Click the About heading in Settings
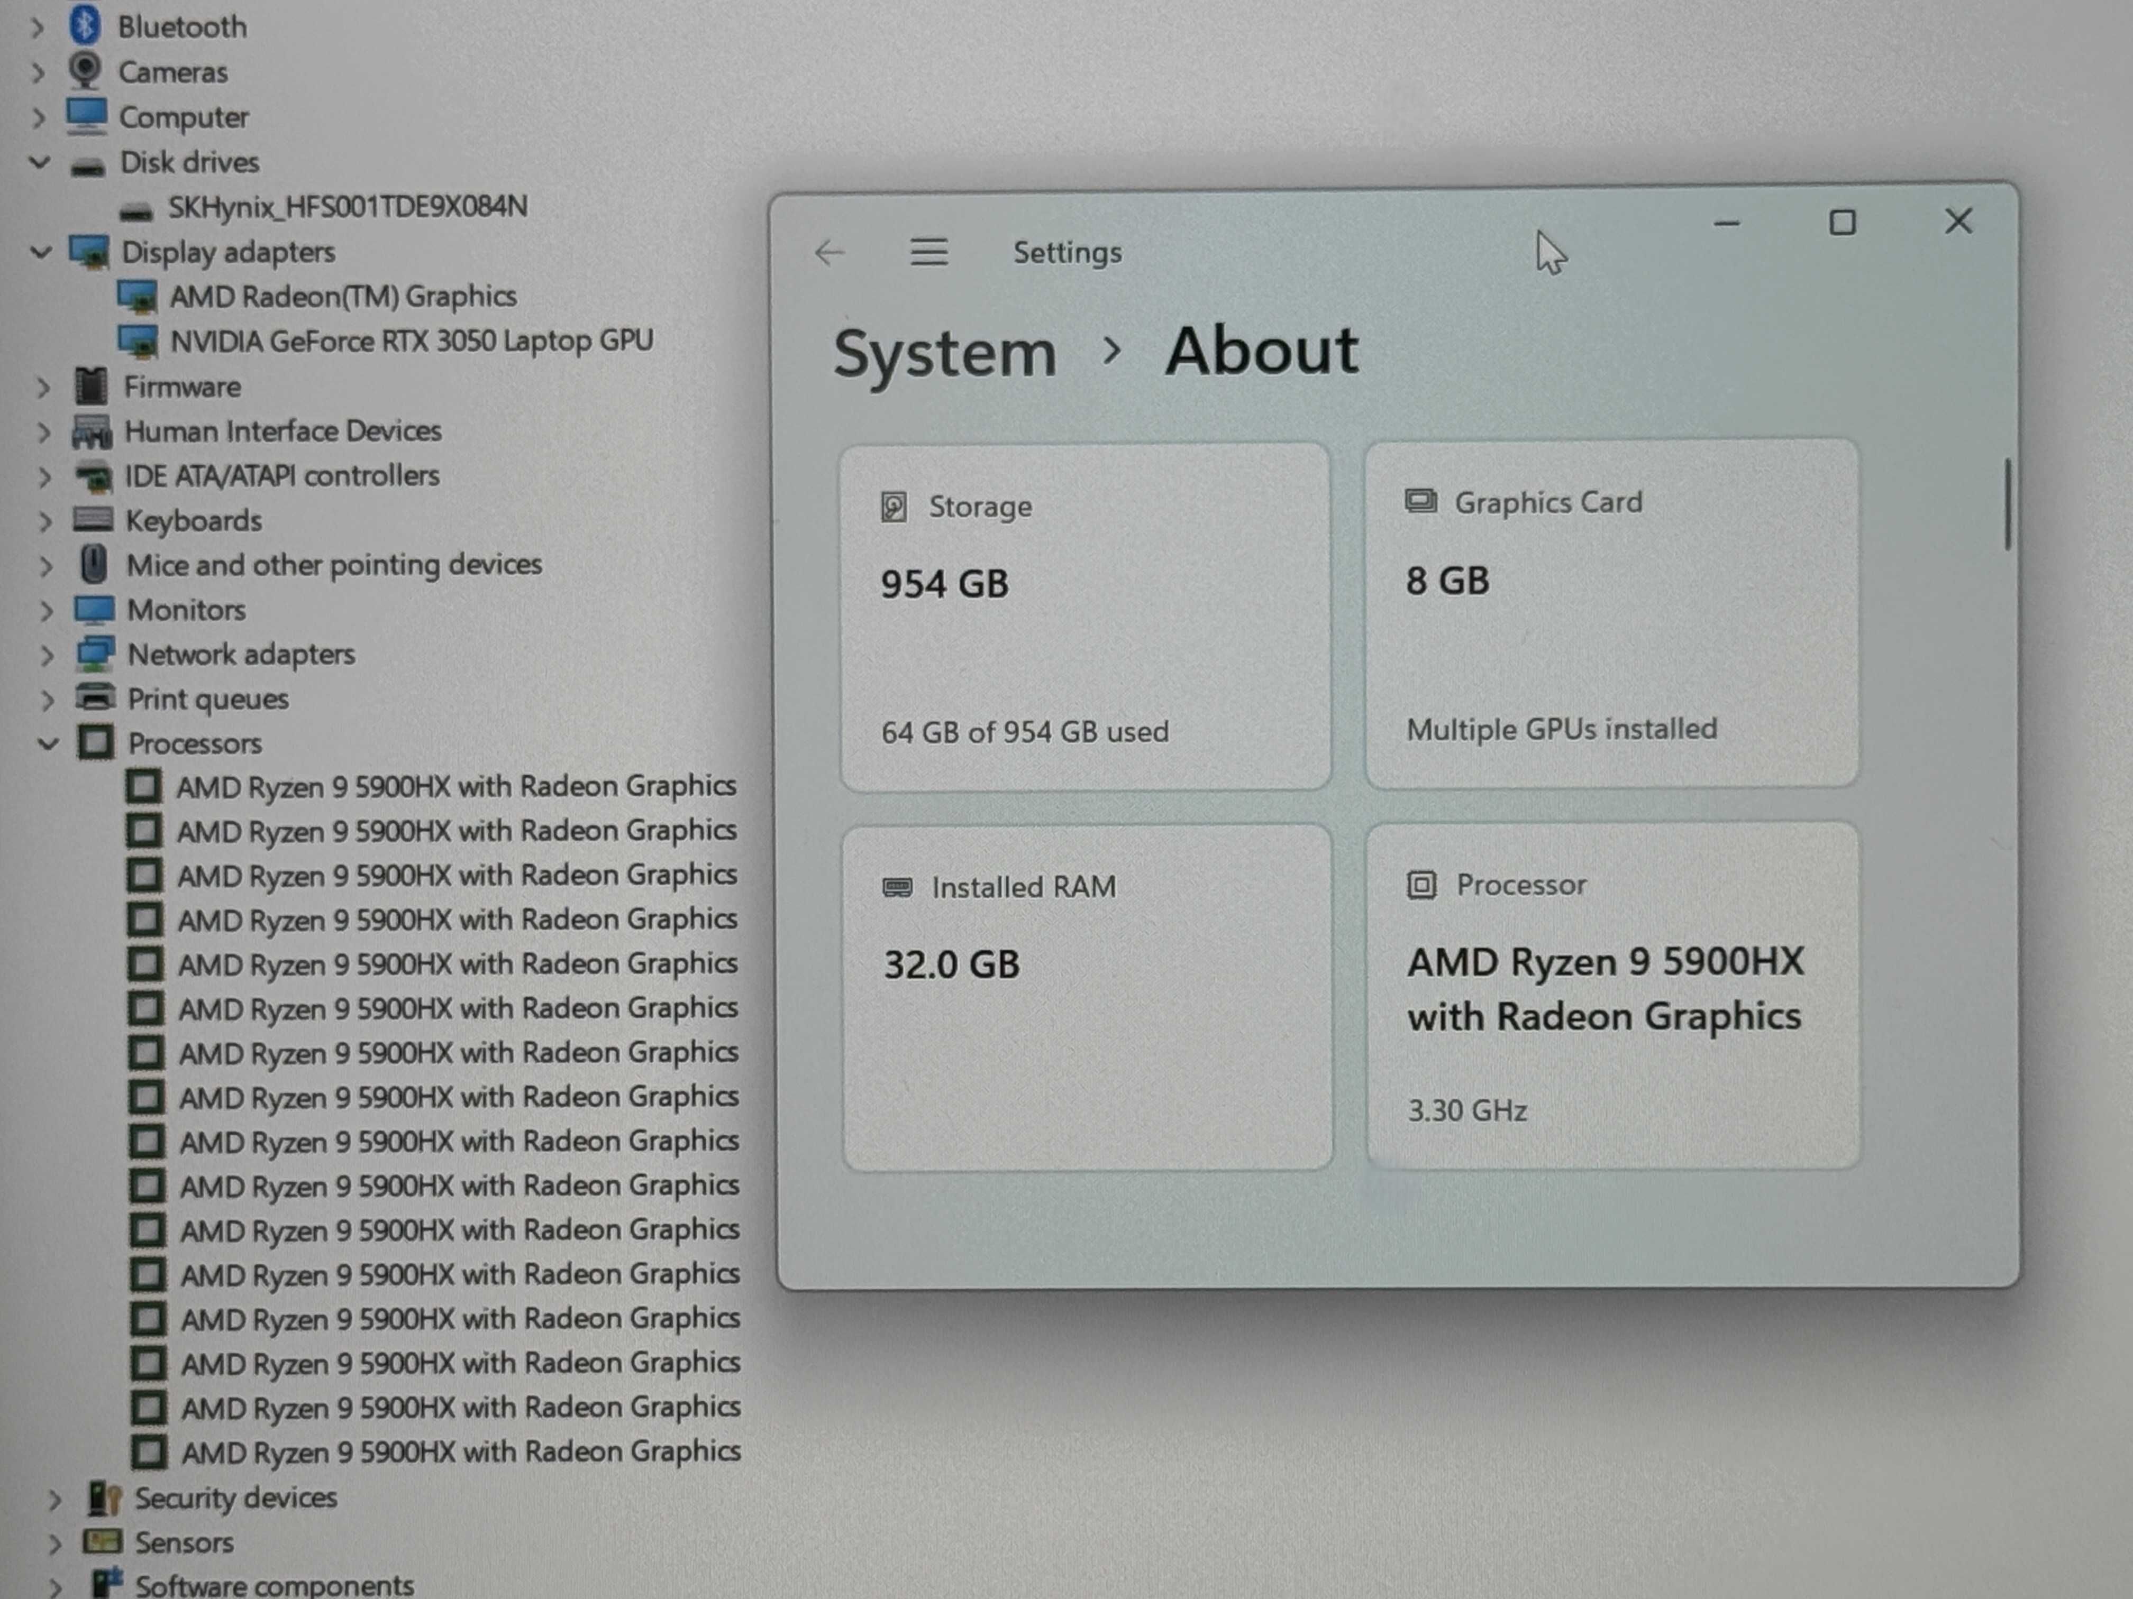This screenshot has width=2133, height=1599. (x=1261, y=350)
